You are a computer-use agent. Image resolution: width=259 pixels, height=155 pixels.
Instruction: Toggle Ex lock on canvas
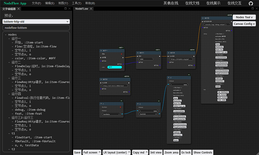[186, 152]
